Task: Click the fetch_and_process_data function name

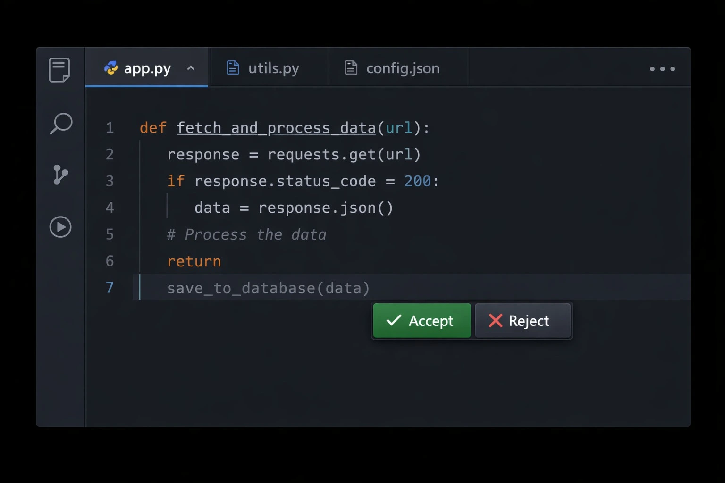Action: 276,128
